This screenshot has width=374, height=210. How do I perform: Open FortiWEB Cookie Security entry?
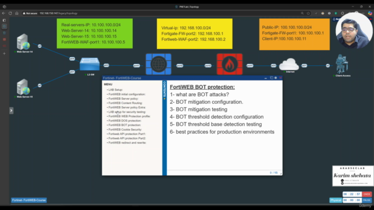[125, 129]
